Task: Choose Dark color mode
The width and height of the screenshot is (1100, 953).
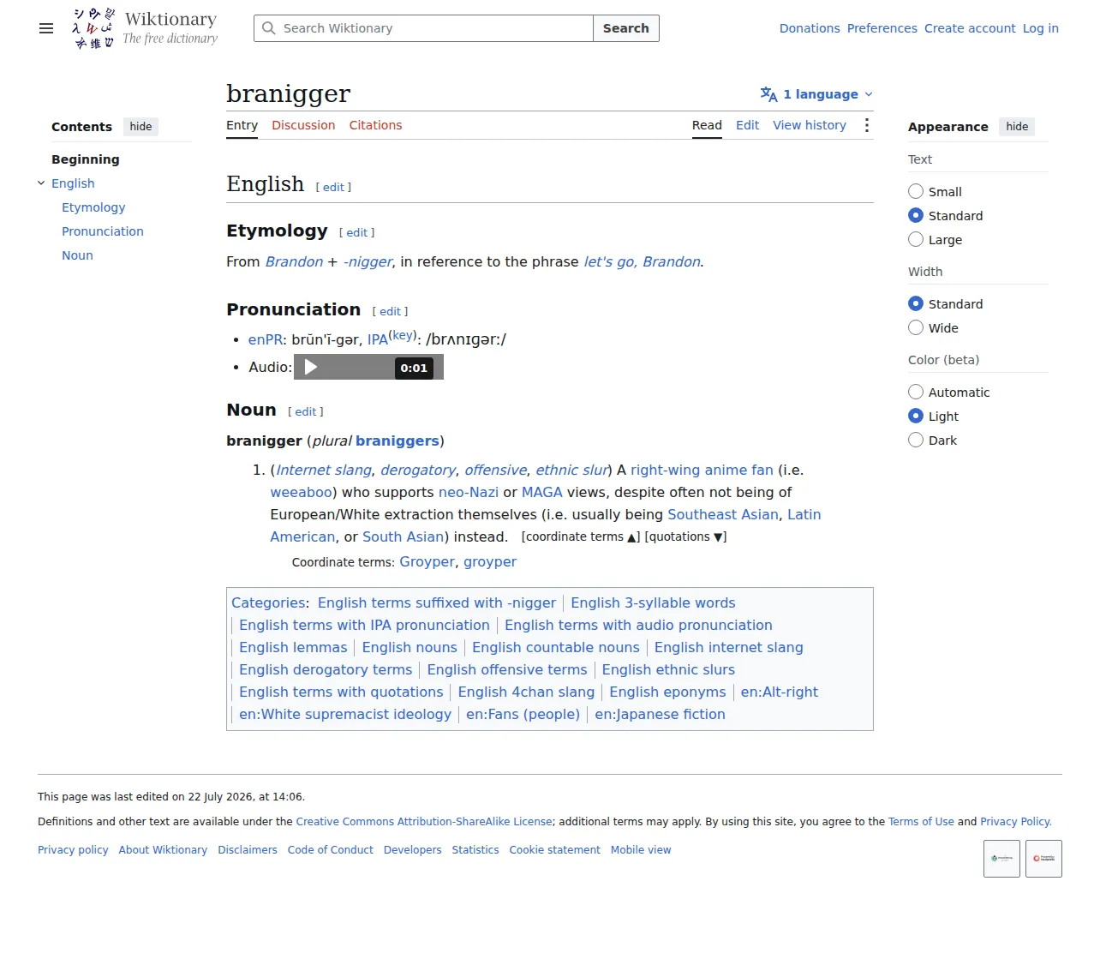Action: pyautogui.click(x=916, y=440)
